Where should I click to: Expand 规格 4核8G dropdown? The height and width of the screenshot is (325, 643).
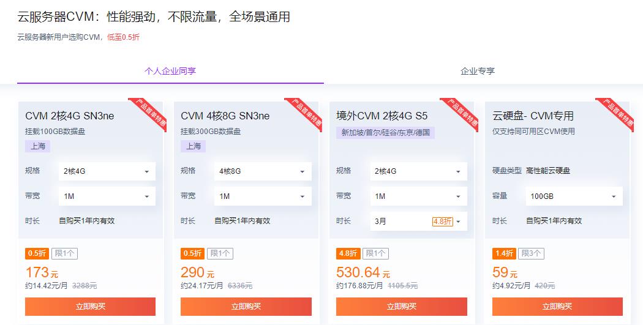[263, 171]
